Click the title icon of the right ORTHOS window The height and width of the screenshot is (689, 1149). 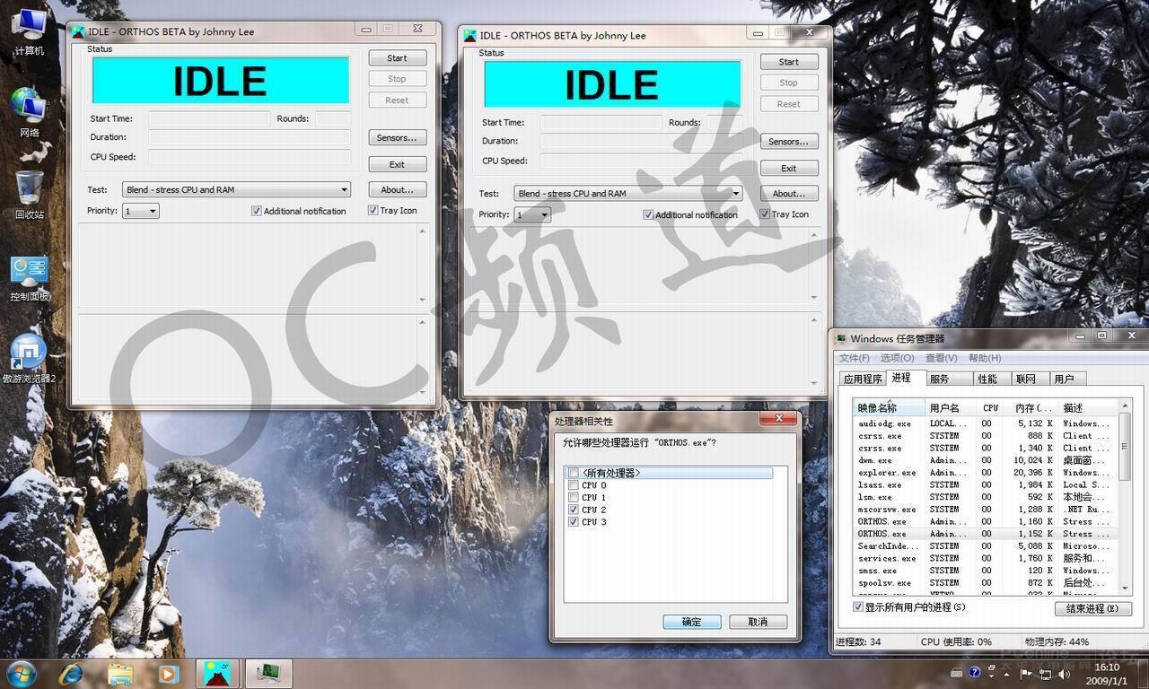[x=469, y=35]
